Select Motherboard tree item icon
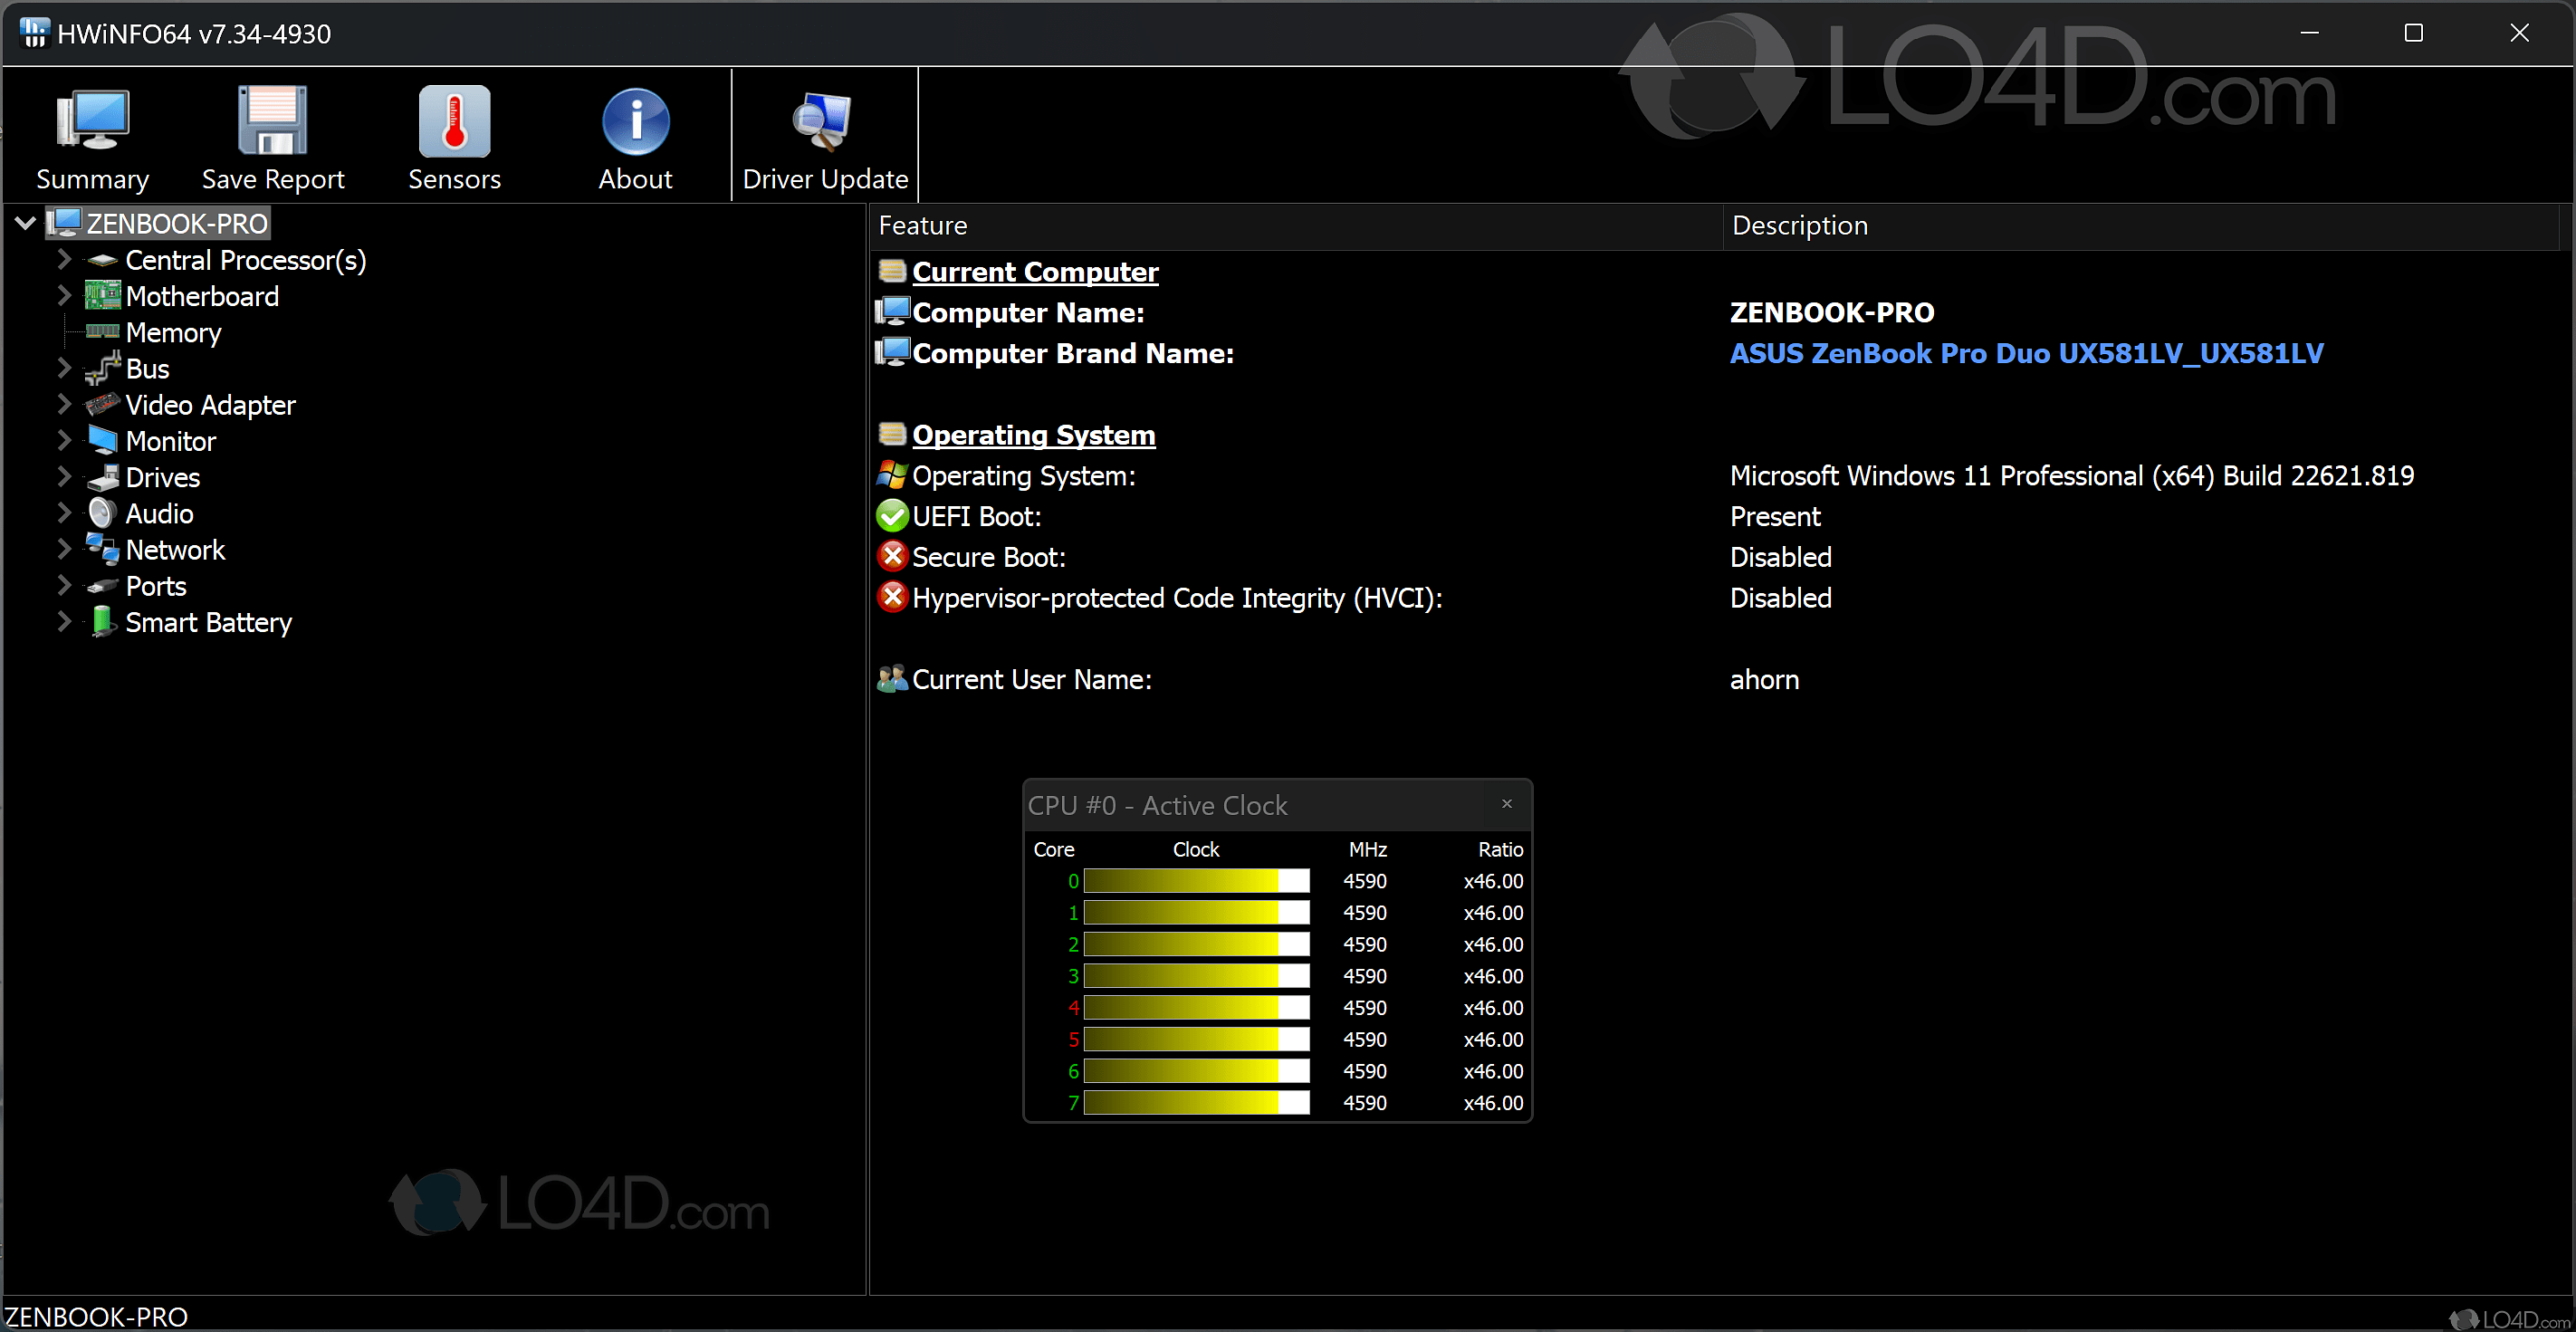This screenshot has height=1332, width=2576. click(101, 296)
